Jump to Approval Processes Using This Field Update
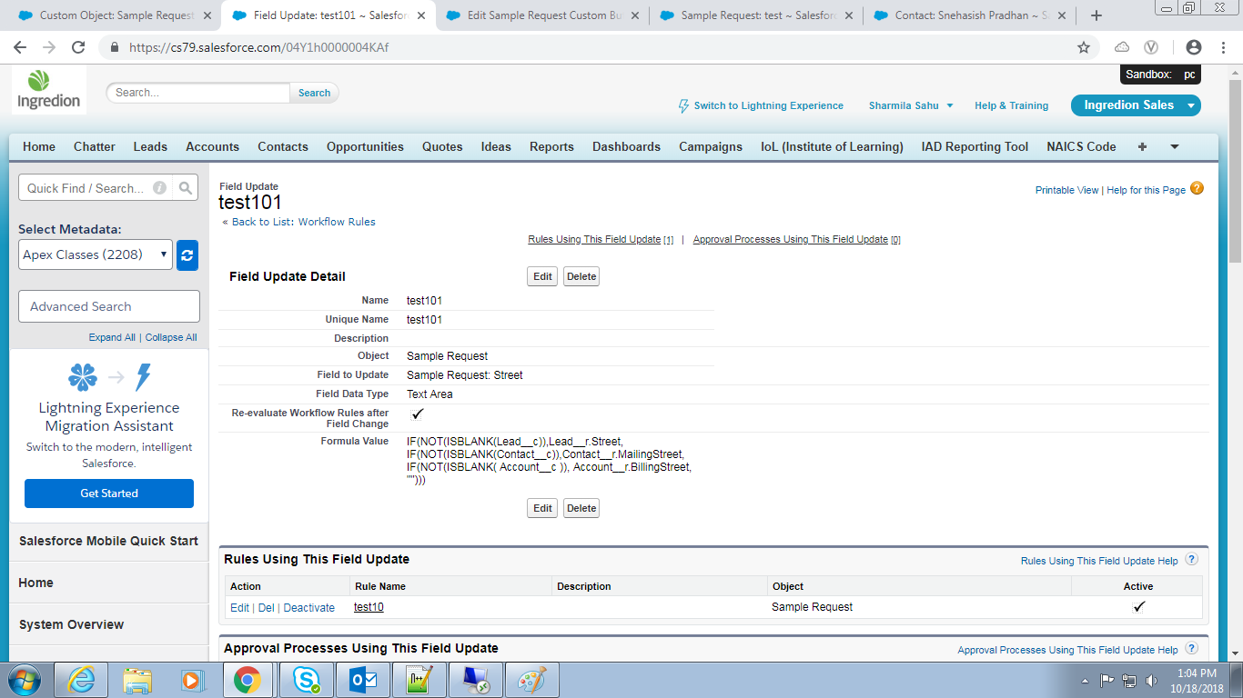1243x698 pixels. (790, 240)
